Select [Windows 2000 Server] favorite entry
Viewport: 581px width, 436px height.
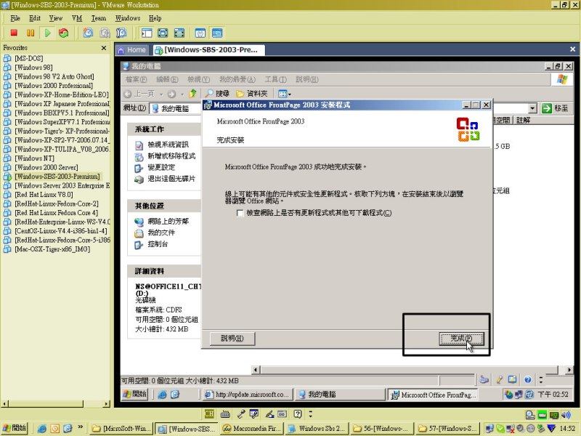coord(46,168)
